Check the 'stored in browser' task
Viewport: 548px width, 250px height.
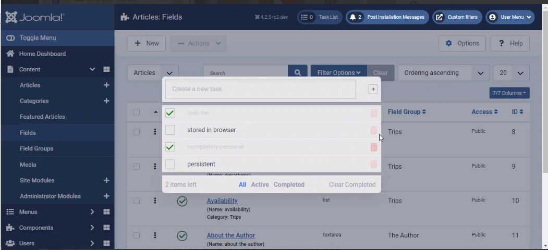(170, 130)
